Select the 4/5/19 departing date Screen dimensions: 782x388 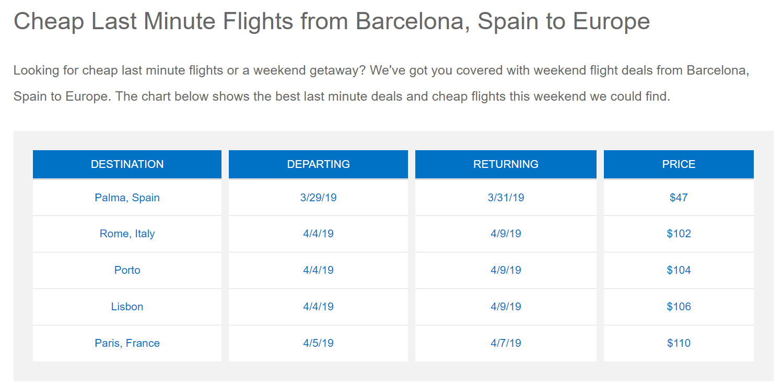click(318, 343)
